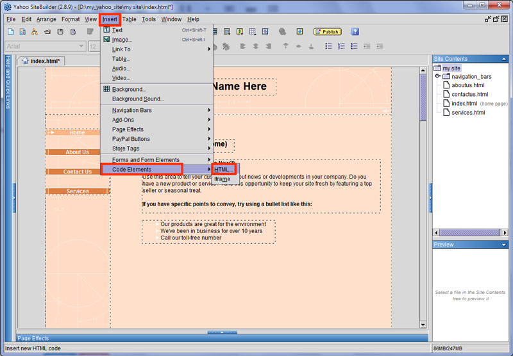Screen dimensions: 513x356
Task: Open the Arrange menu
Action: (x=46, y=19)
